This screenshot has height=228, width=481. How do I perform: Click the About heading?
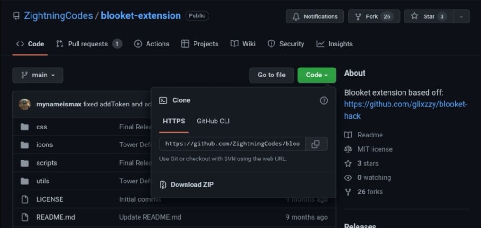click(355, 73)
